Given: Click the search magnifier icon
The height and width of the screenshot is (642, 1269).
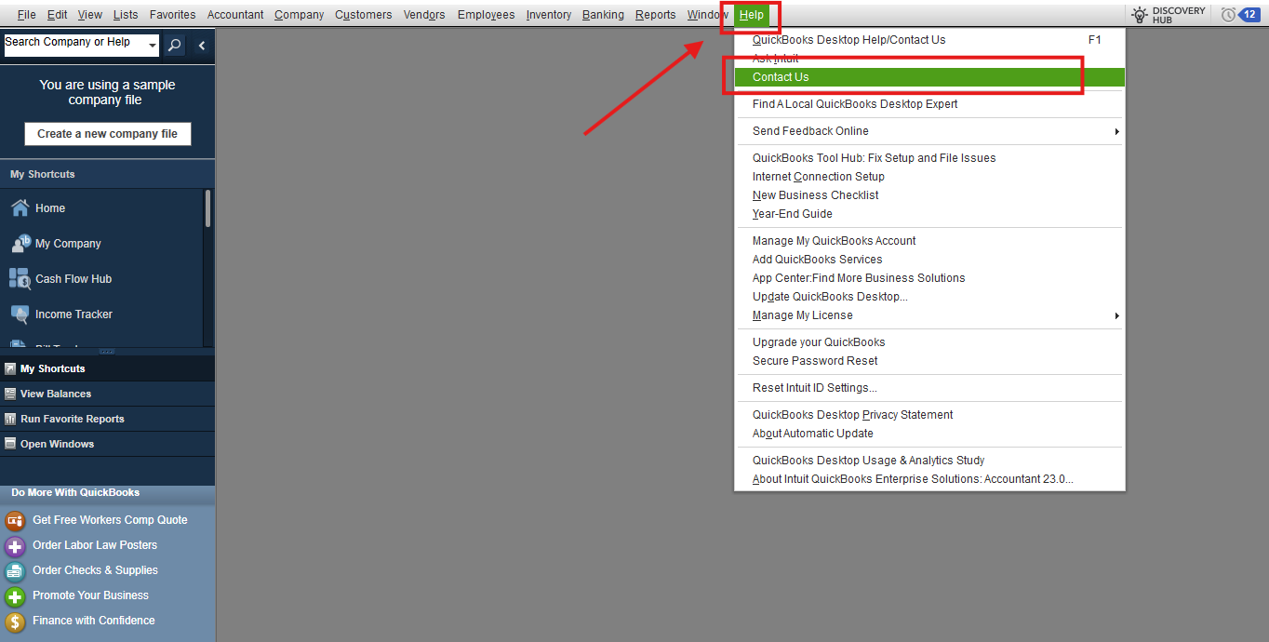Looking at the screenshot, I should [x=174, y=46].
